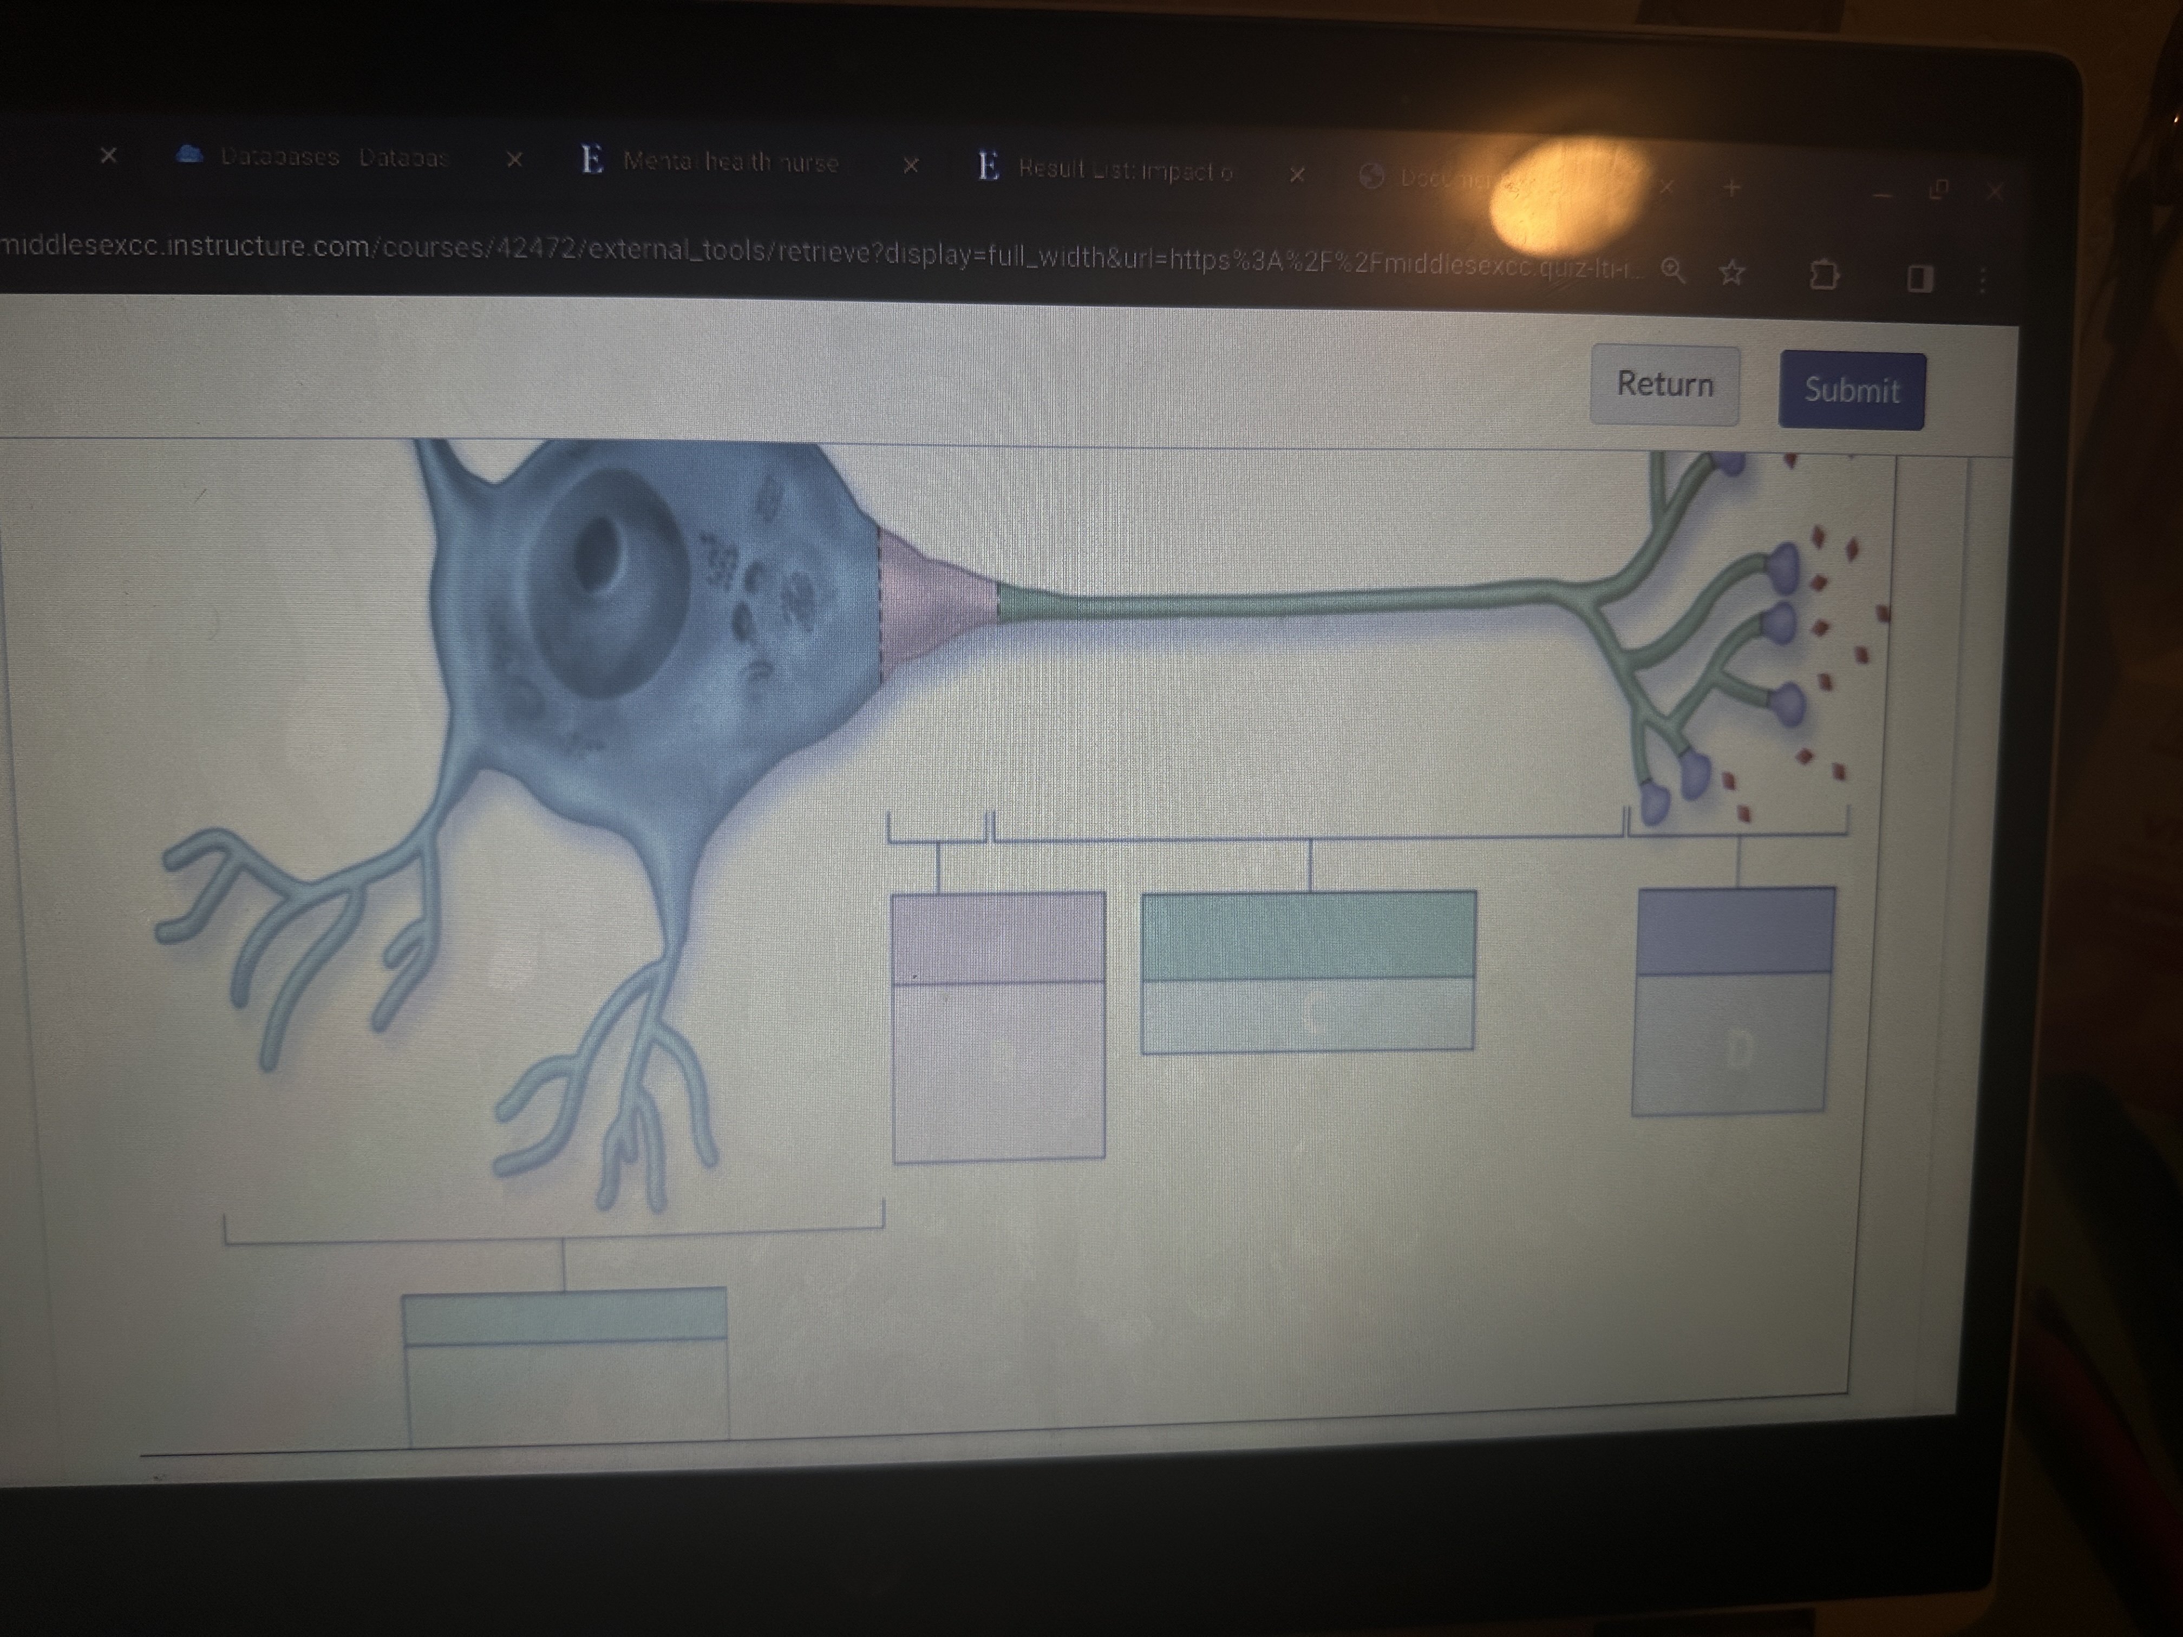
Task: Open a new browser tab
Action: pos(1732,187)
